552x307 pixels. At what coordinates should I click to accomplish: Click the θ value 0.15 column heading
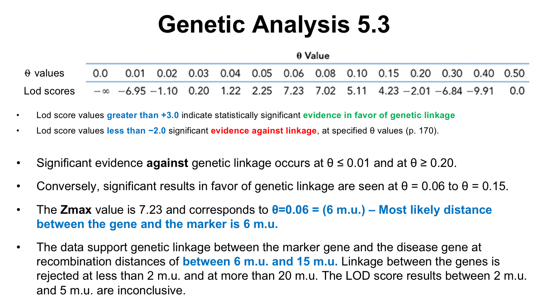pyautogui.click(x=388, y=74)
